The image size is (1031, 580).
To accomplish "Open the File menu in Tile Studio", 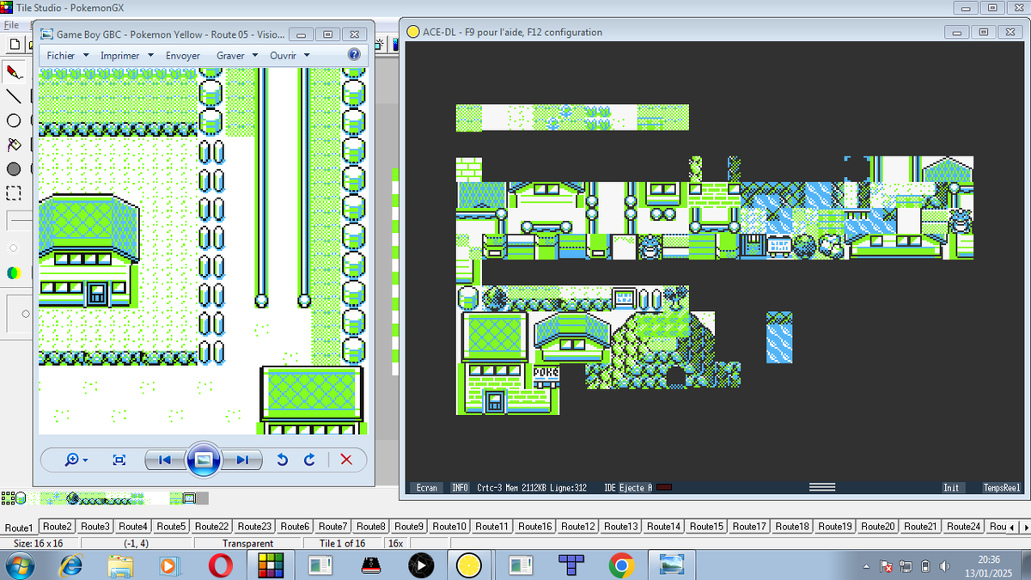I will click(12, 25).
